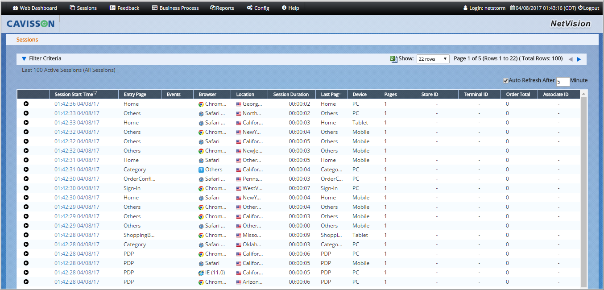
Task: Click play icon for the IE (11.0) session
Action: pyautogui.click(x=26, y=273)
